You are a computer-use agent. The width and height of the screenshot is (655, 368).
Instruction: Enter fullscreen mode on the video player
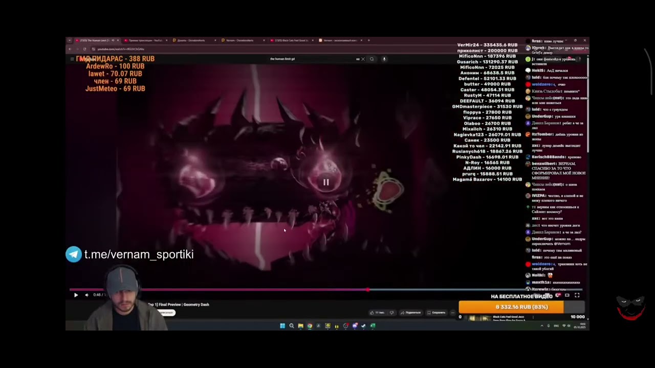[577, 295]
